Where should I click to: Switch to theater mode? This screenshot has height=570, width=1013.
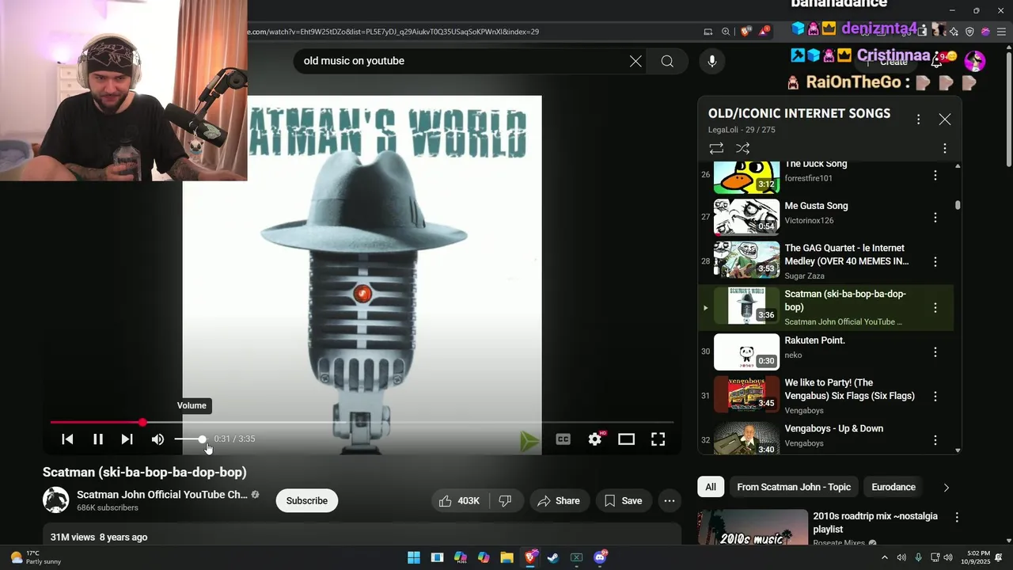(x=626, y=439)
